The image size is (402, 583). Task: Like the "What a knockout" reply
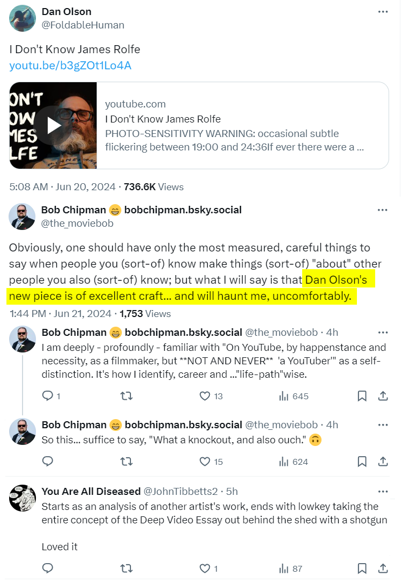(x=204, y=462)
